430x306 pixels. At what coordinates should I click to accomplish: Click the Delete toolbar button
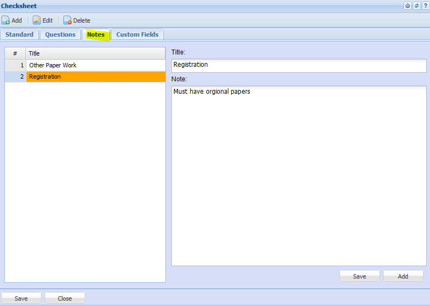tap(77, 20)
